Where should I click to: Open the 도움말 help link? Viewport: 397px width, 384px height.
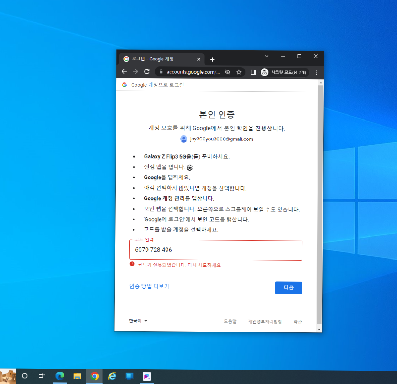tap(230, 321)
